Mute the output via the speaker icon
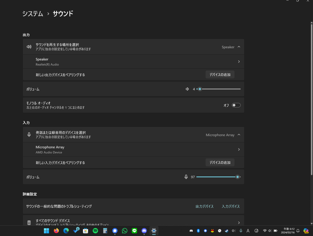 [x=187, y=89]
